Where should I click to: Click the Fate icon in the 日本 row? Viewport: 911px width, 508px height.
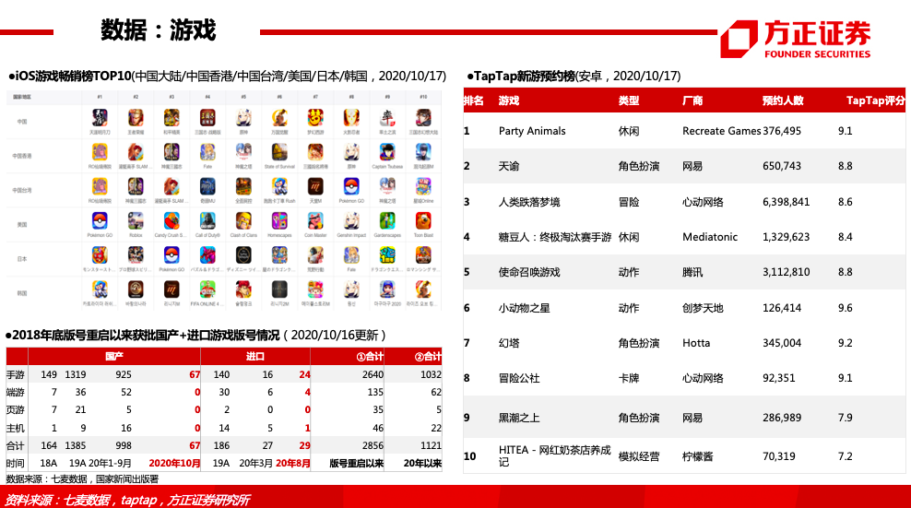coord(351,255)
